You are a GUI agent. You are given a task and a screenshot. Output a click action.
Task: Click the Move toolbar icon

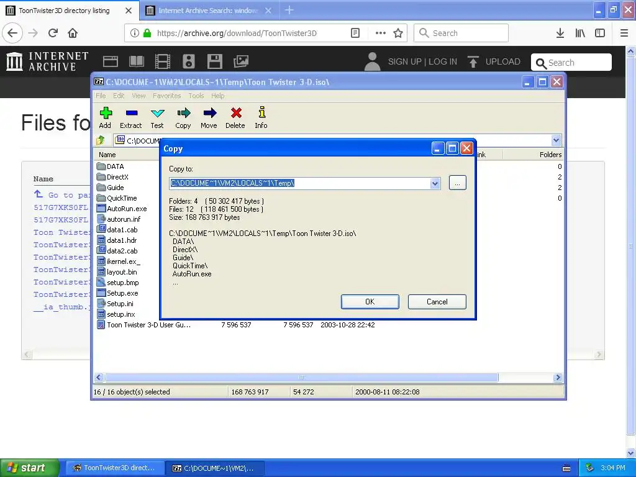click(209, 117)
